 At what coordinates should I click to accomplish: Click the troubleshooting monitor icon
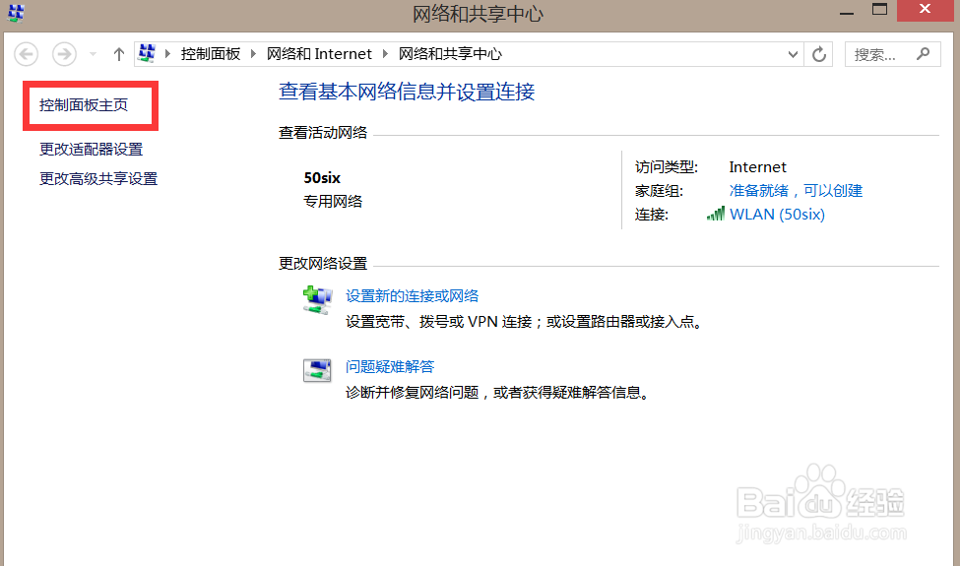(317, 370)
